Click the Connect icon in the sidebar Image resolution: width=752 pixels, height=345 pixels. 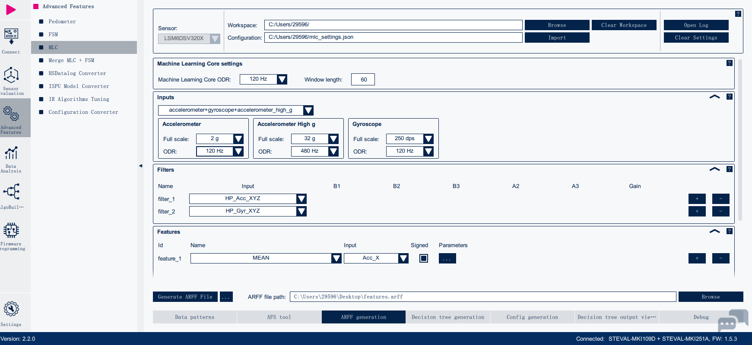coord(11,37)
